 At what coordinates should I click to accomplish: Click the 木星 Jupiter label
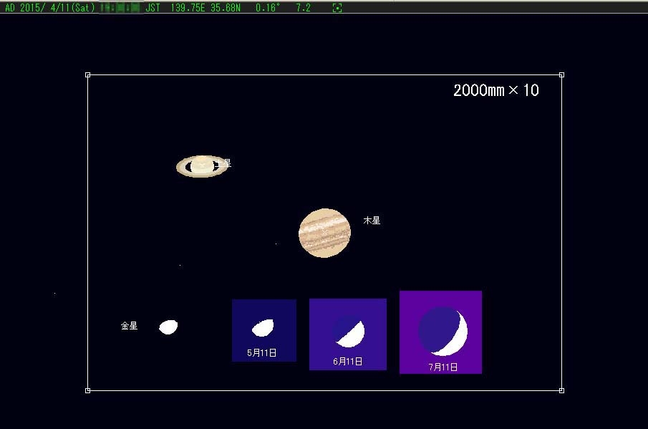(x=372, y=221)
